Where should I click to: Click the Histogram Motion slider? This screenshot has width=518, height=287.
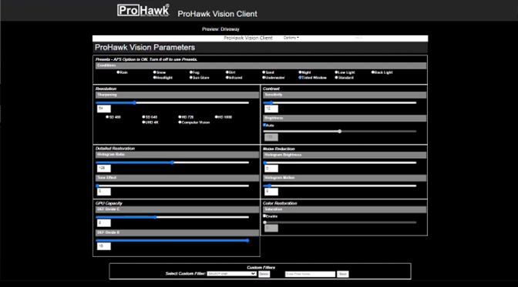[x=340, y=185]
